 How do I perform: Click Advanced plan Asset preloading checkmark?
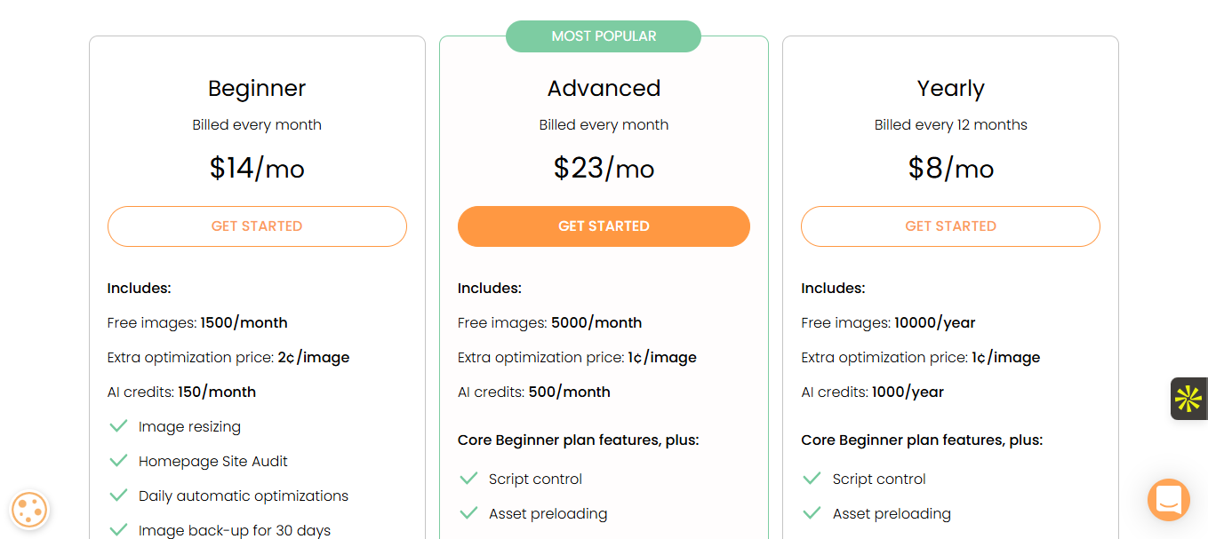(x=468, y=513)
